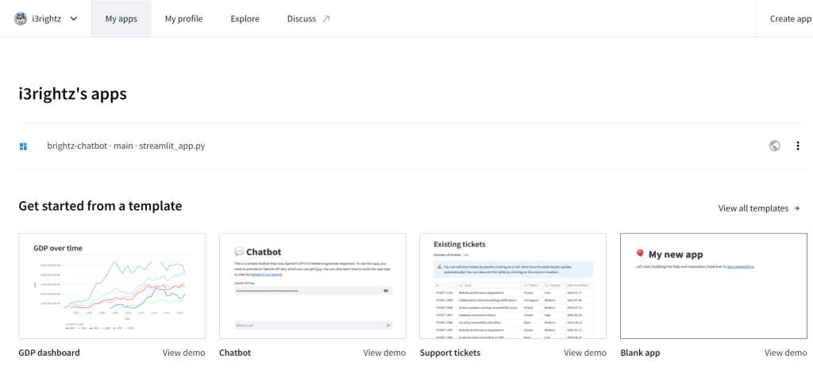813x370 pixels.
Task: Select the GDP dashboard template thumbnail
Action: (112, 286)
